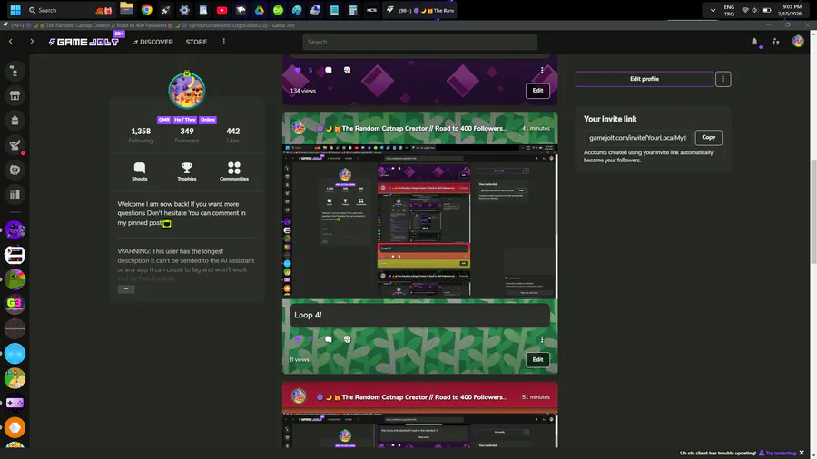Click the He / They pronoun tag
817x459 pixels.
tap(185, 120)
